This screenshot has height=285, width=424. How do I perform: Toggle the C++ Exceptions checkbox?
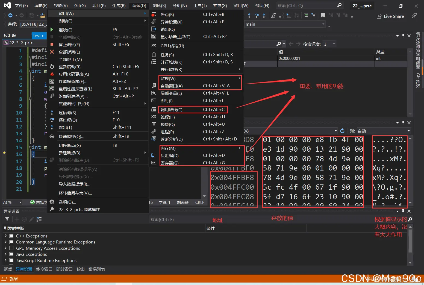[11, 236]
